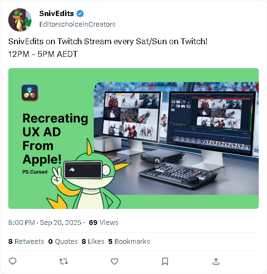Viewport: 267px width, 274px height.
Task: Open the EditorschoiceinCreators handle
Action: coord(77,24)
